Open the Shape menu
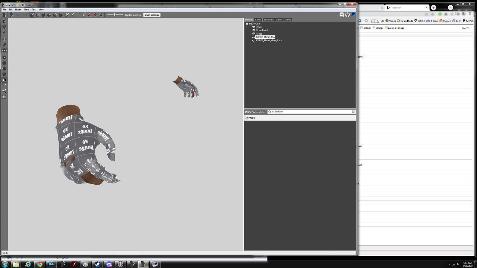Image resolution: width=477 pixels, height=268 pixels. (x=18, y=10)
